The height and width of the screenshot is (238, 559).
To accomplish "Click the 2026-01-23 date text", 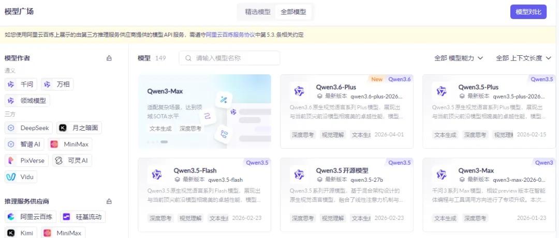I will pos(531,218).
